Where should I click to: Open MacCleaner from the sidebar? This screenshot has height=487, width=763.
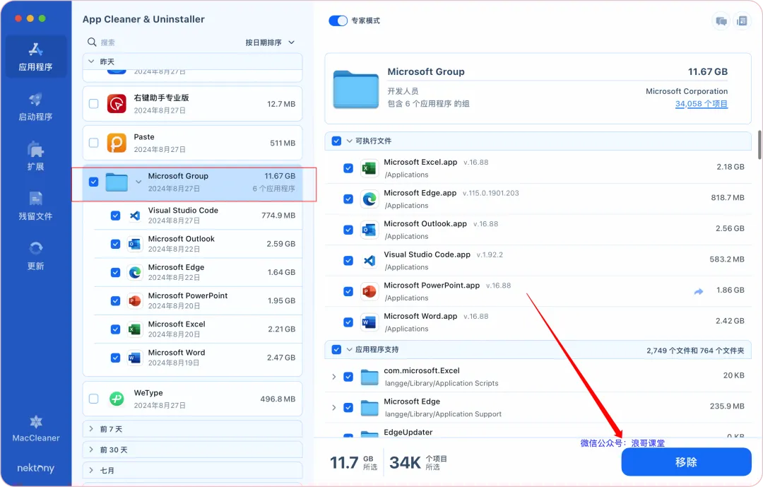pos(35,428)
